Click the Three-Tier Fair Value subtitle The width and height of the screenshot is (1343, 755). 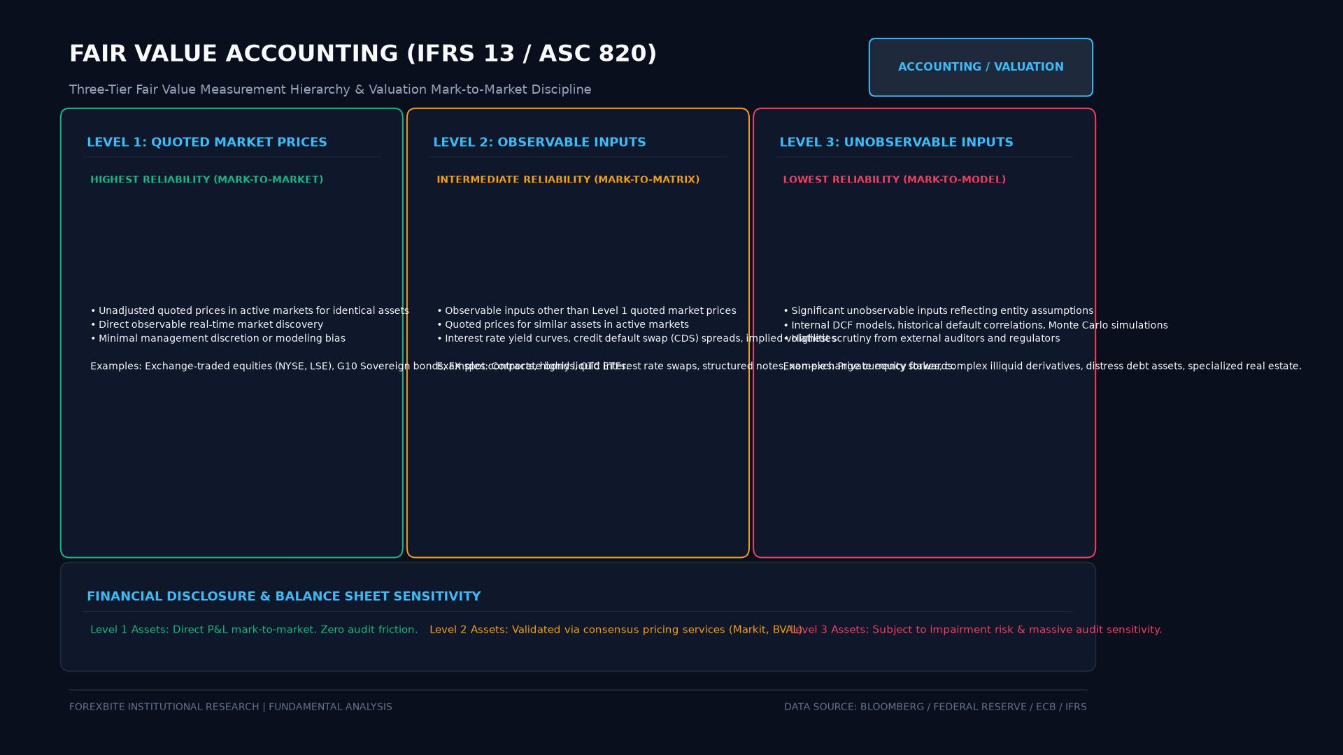pyautogui.click(x=330, y=89)
